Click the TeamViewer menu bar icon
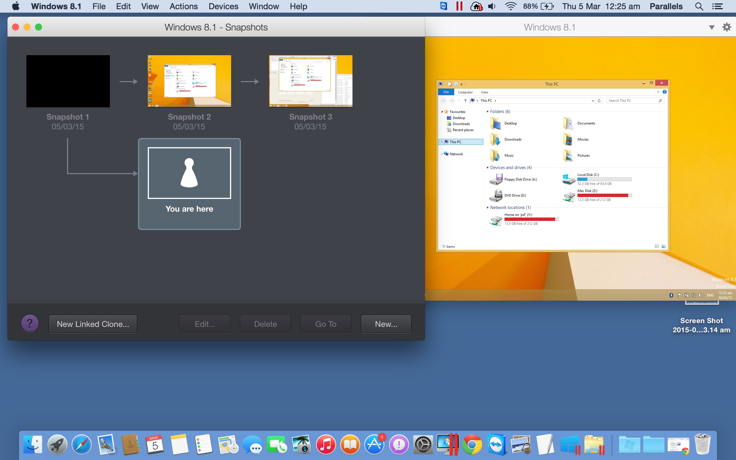The height and width of the screenshot is (460, 736). 444,6
